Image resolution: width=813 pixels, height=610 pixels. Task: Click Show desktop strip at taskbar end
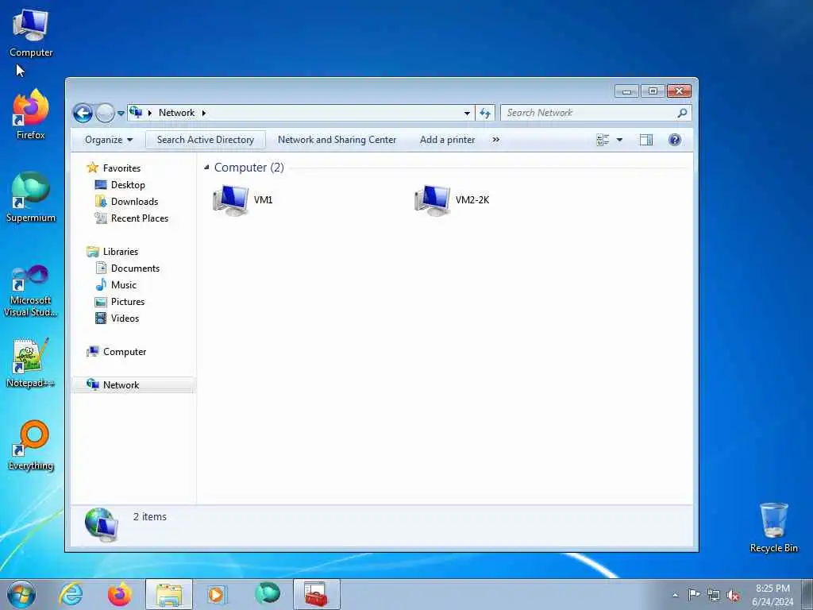coord(807,594)
